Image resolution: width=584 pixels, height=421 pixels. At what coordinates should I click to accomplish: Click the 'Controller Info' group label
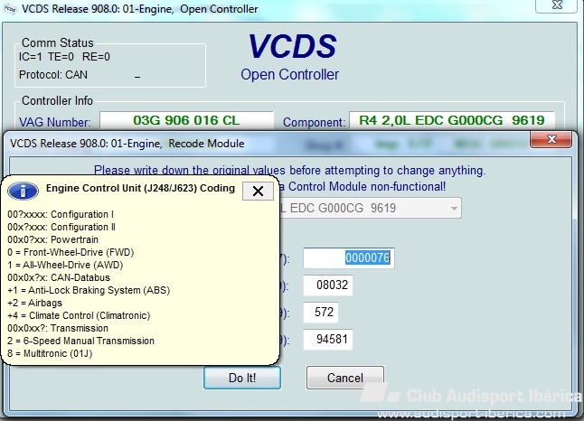pos(57,100)
